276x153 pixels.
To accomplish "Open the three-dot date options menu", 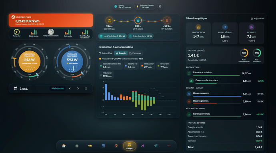I will pos(86,89).
